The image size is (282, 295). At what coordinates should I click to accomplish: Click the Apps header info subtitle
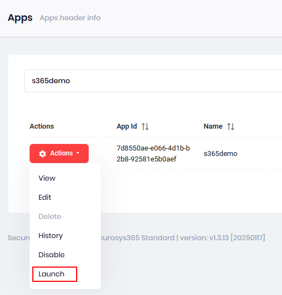pos(70,18)
